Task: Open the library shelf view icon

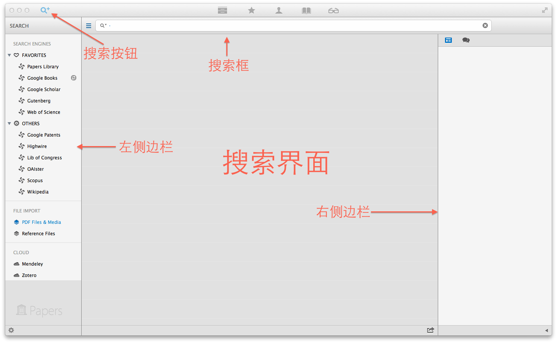Action: 222,11
